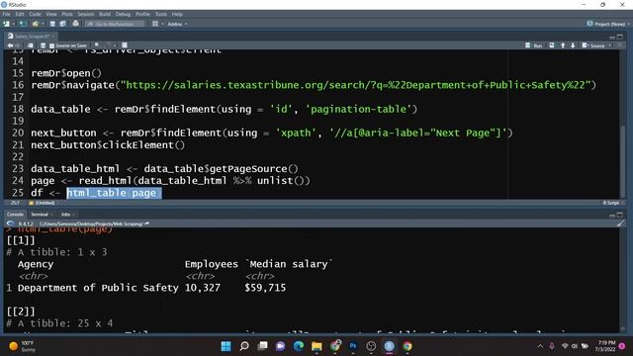Minimize the source editor pane
Image resolution: width=633 pixels, height=356 pixels.
[x=612, y=37]
